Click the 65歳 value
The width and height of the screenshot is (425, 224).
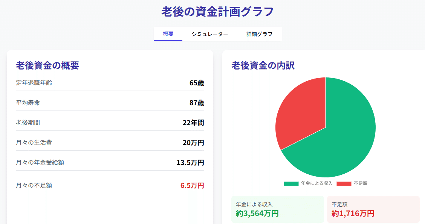click(197, 83)
